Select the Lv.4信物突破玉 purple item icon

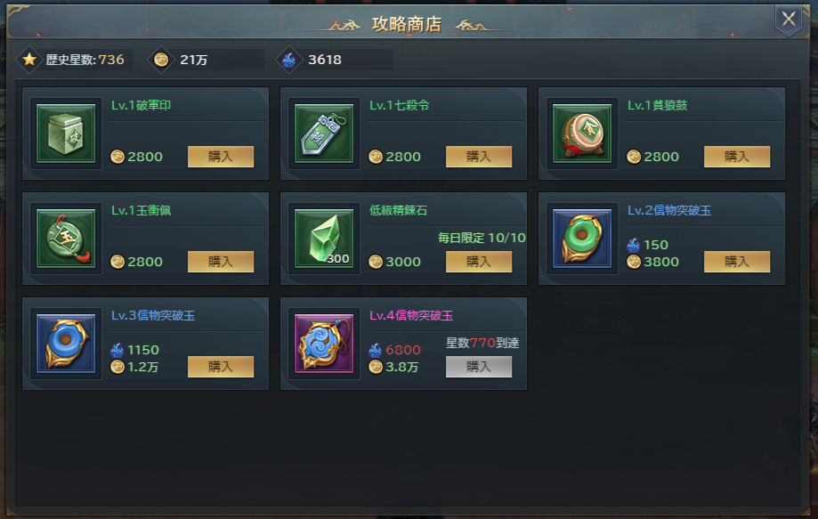pos(324,344)
